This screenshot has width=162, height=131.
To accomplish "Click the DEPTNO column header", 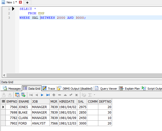I will pyautogui.click(x=105, y=101).
